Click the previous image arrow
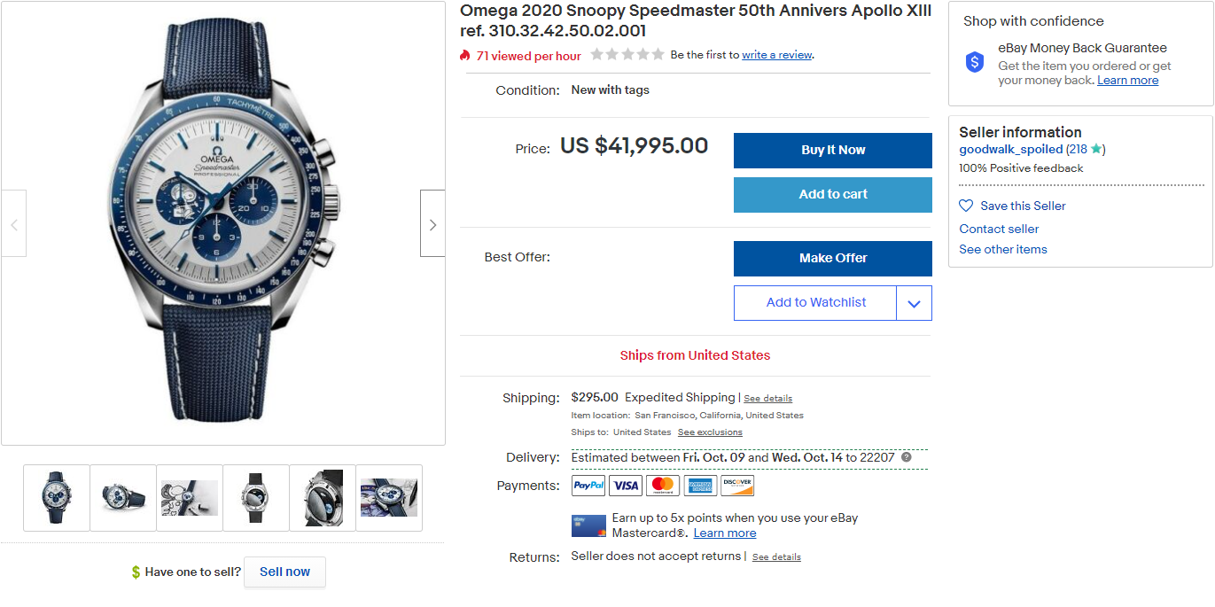Screen dimensions: 1215x607 tap(14, 224)
